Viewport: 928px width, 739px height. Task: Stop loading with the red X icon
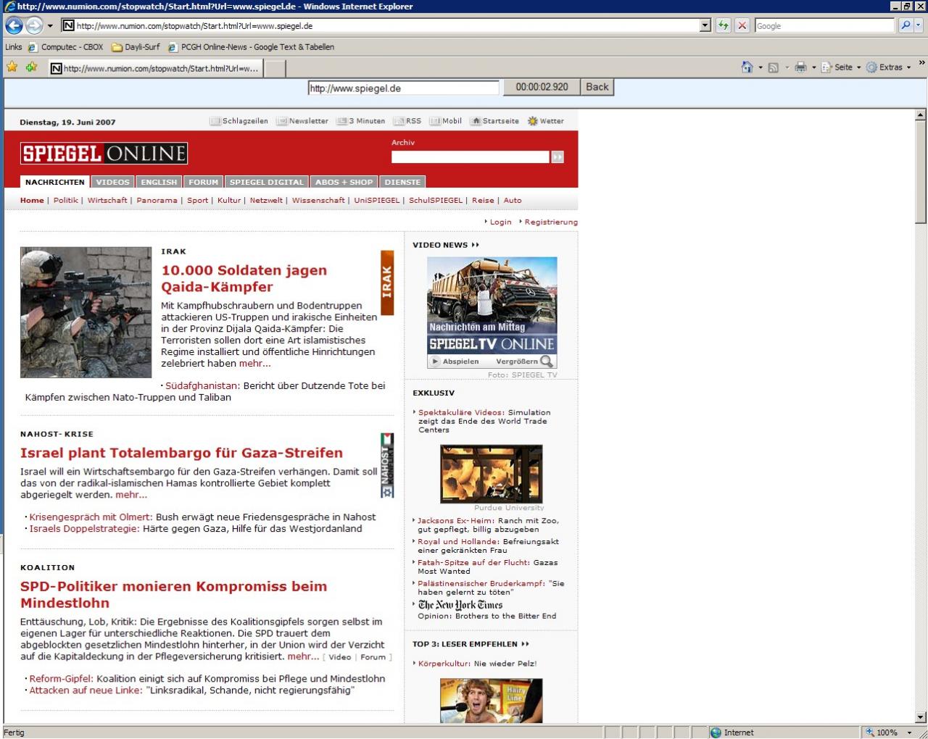tap(742, 26)
